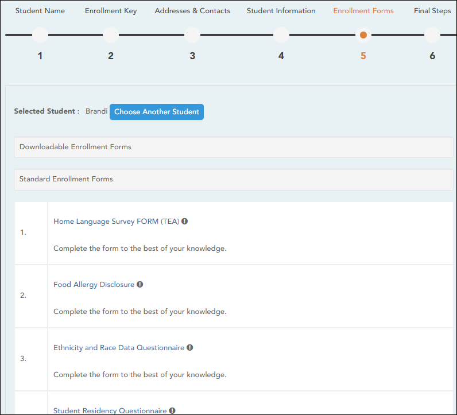The height and width of the screenshot is (415, 457).
Task: Click info icon beside Food Allergy Disclosure
Action: pos(140,284)
